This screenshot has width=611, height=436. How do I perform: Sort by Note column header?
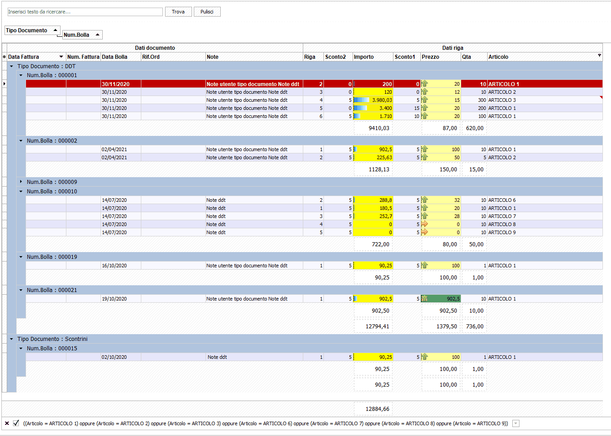pos(254,57)
